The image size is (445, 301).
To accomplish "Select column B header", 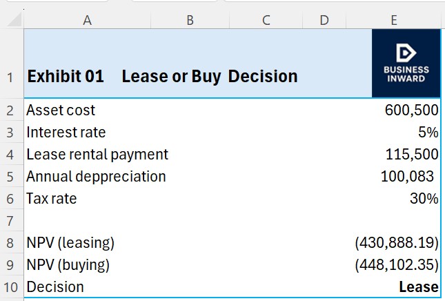I will coord(190,21).
